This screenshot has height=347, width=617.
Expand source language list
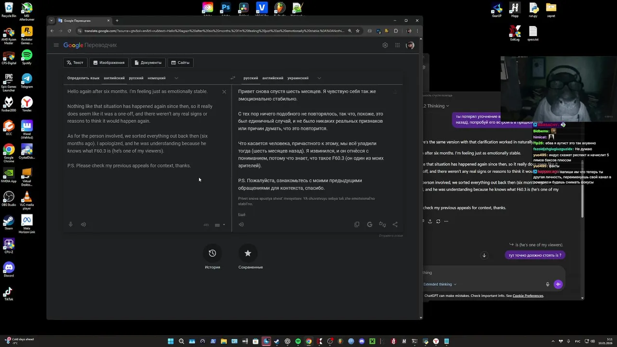pyautogui.click(x=176, y=78)
